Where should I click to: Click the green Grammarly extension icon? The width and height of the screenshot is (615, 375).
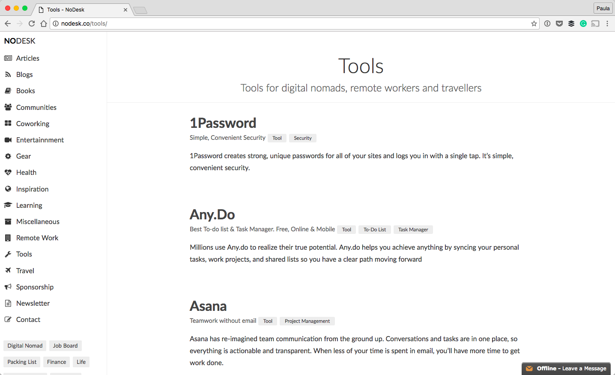pos(583,24)
